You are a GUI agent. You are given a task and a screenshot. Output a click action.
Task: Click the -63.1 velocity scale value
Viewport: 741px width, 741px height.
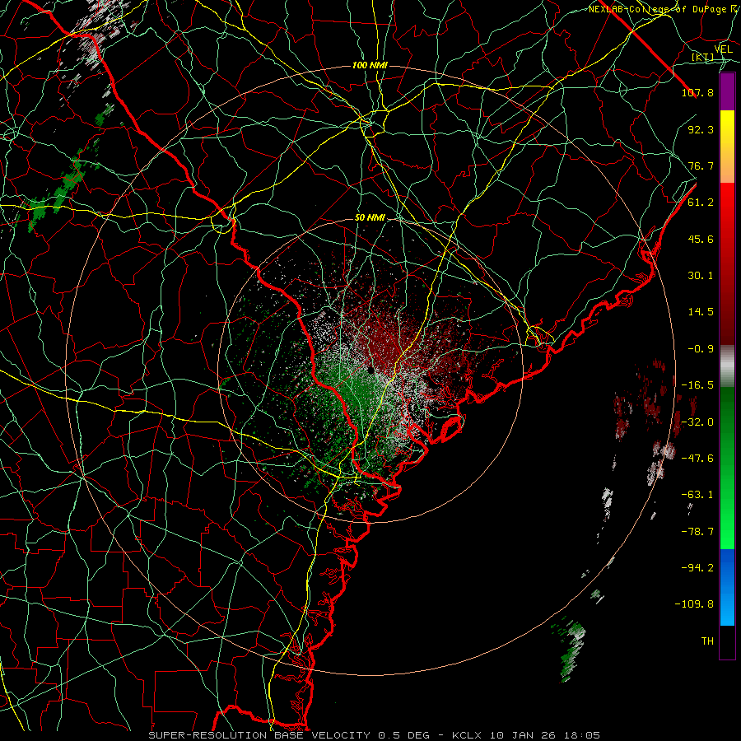tap(697, 495)
